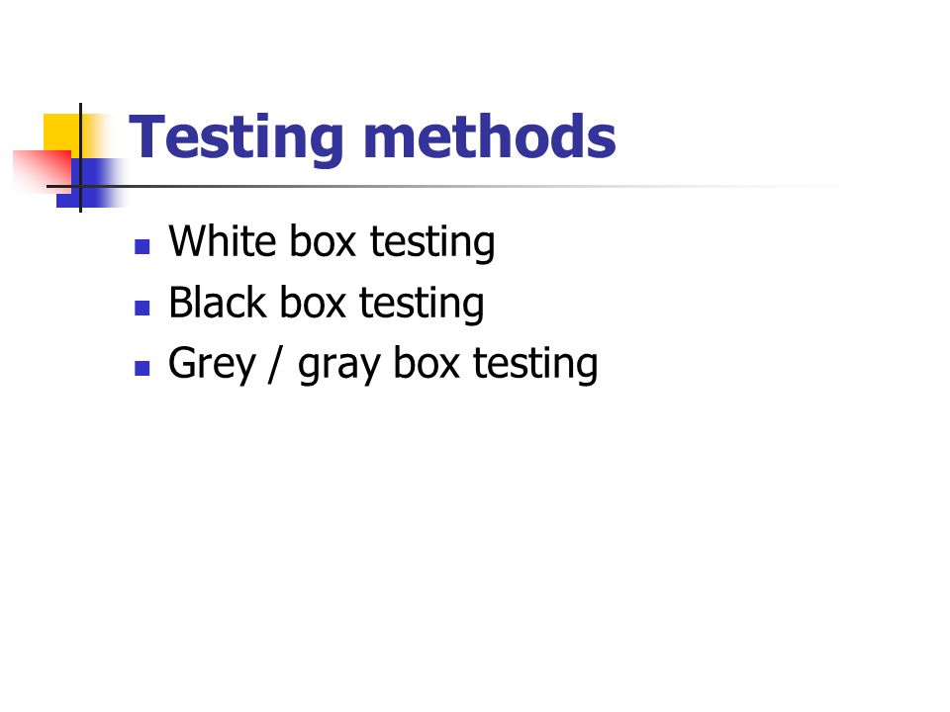Click the word 'White' in the first bullet
This screenshot has width=950, height=712.
pos(222,240)
